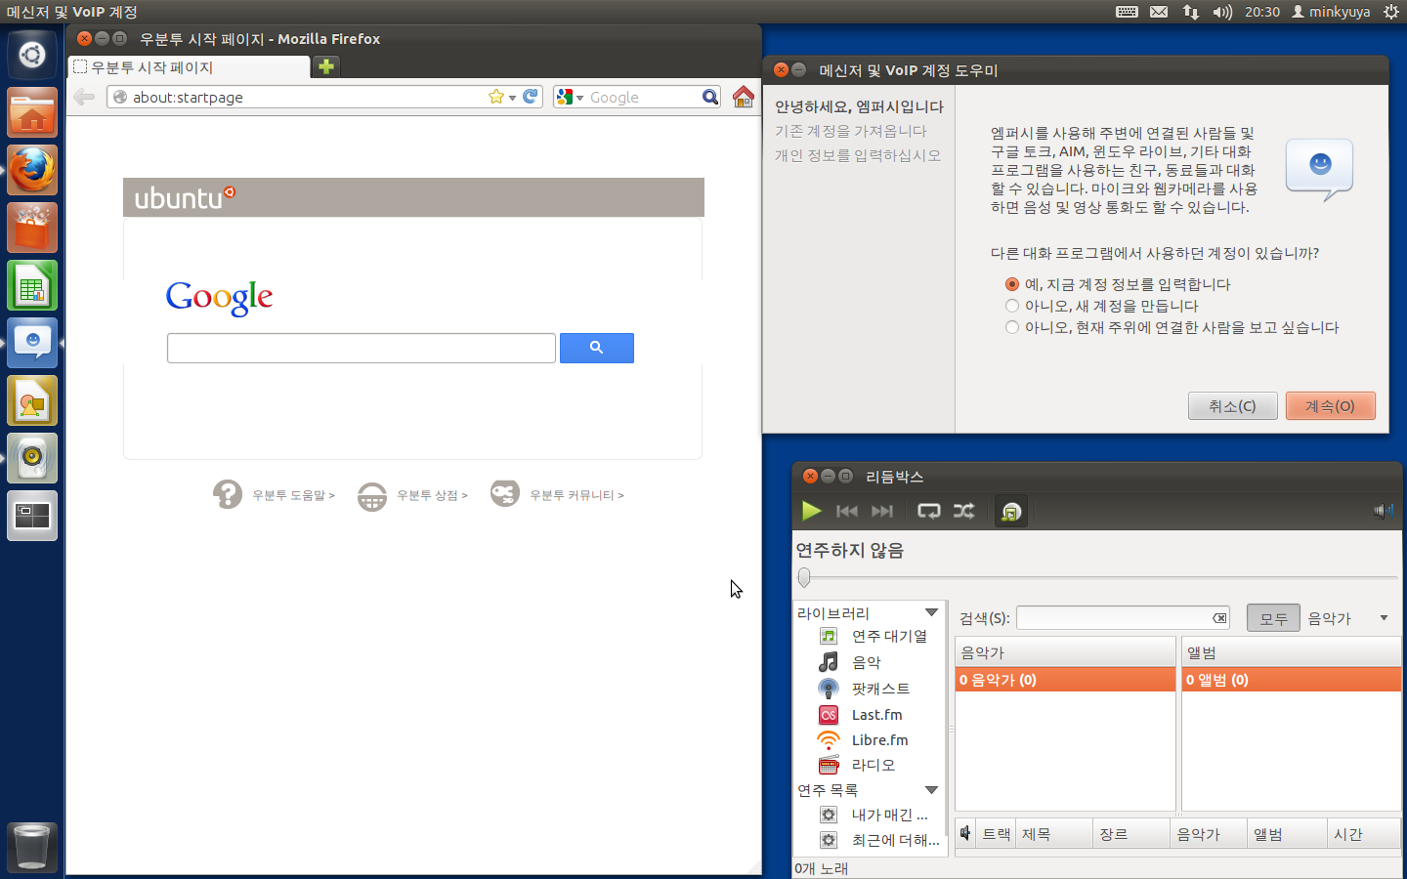1407x879 pixels.
Task: Select 아니오, 새 계정을 만듭니다 option
Action: tap(1102, 306)
